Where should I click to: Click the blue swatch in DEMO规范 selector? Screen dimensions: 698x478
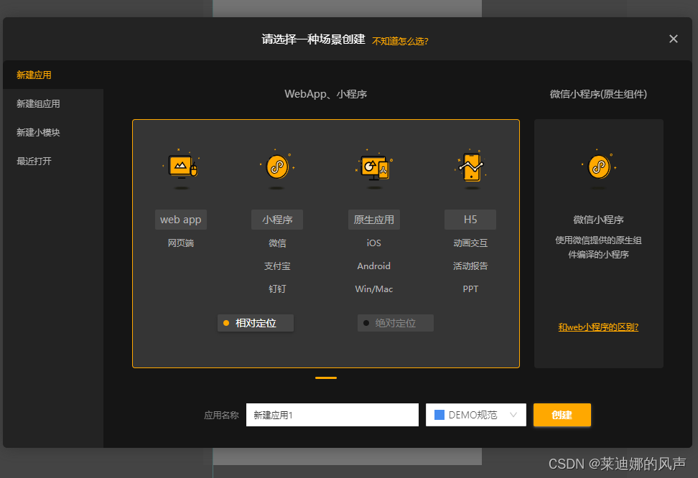pyautogui.click(x=439, y=415)
